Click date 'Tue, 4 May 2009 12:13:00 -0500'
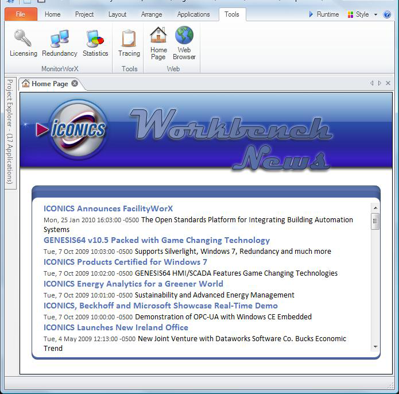This screenshot has height=394, width=399. [x=90, y=339]
